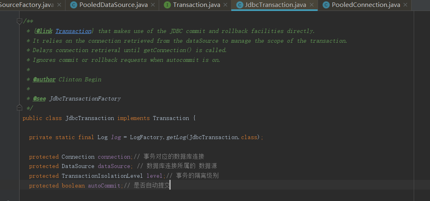The height and width of the screenshot is (201, 430).
Task: Click JdbcTransactionFactory in the @see line
Action: point(85,98)
